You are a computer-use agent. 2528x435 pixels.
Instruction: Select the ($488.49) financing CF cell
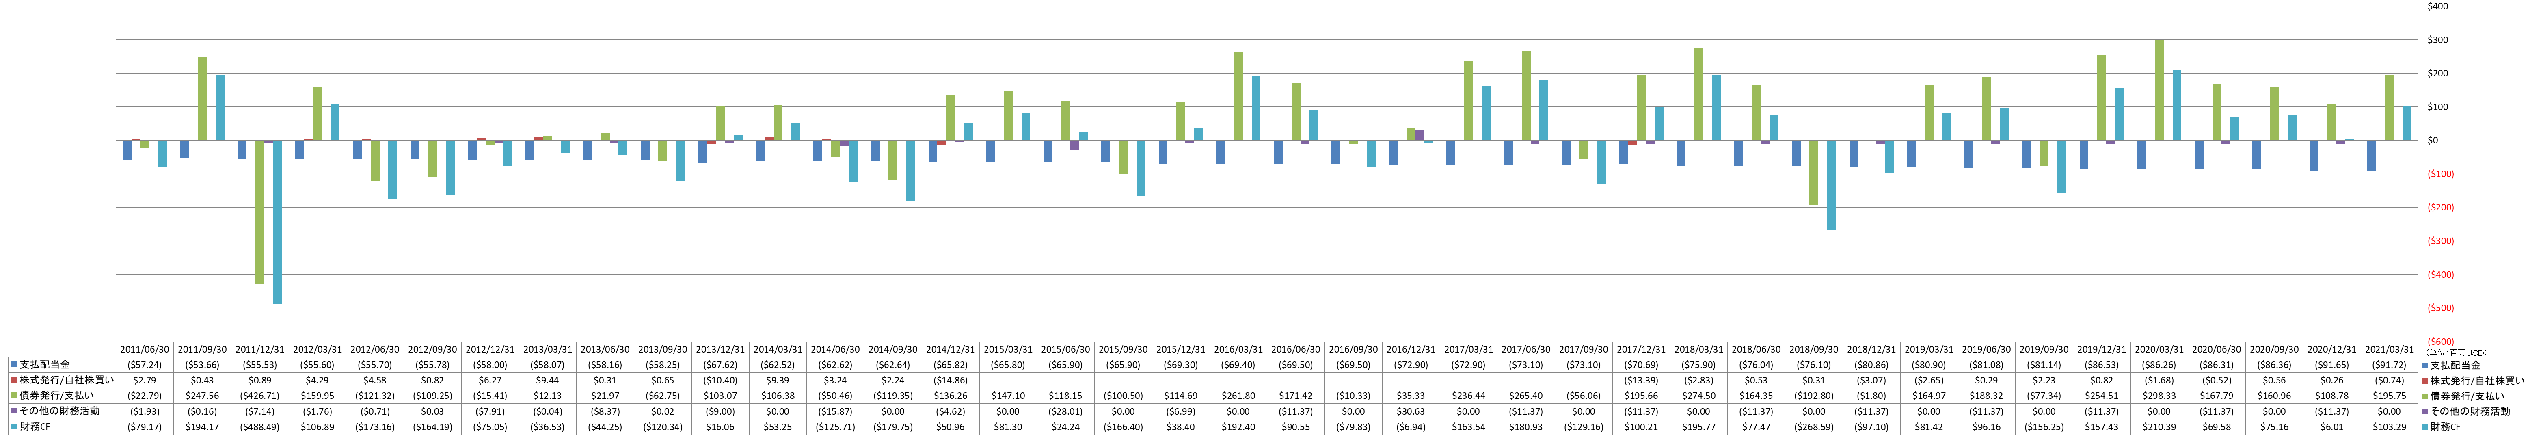coord(260,427)
